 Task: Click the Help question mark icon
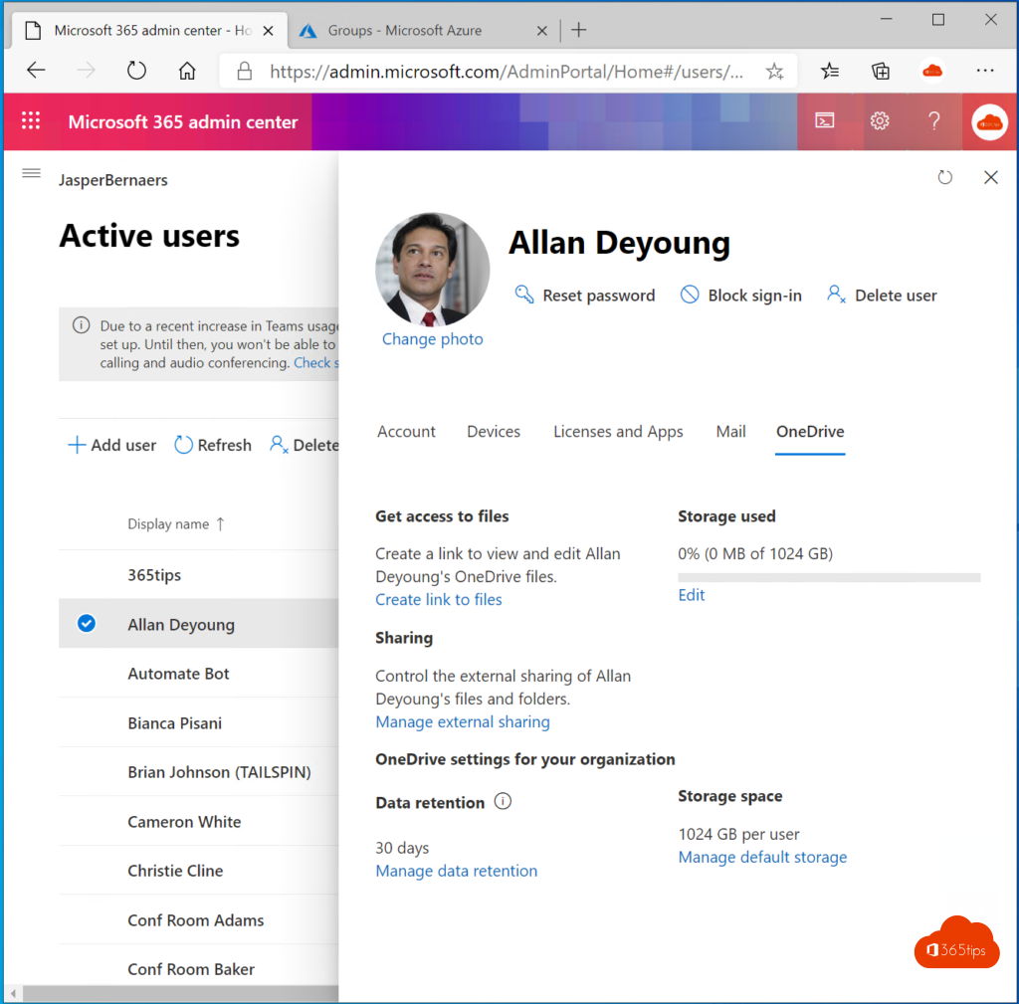(x=933, y=121)
